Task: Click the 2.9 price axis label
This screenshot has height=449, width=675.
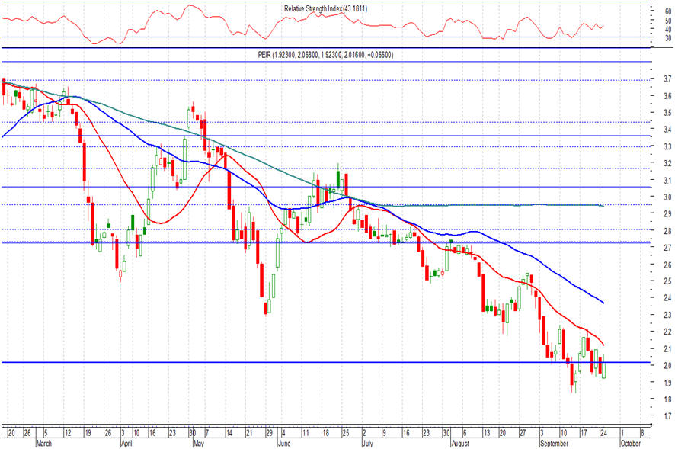Action: pos(667,213)
